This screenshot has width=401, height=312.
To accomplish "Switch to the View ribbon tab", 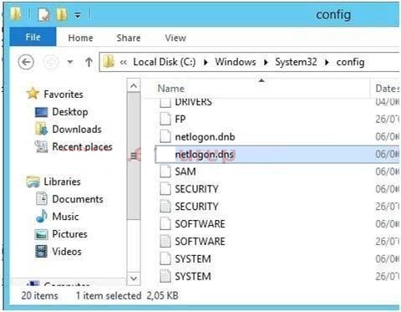I will coord(175,38).
